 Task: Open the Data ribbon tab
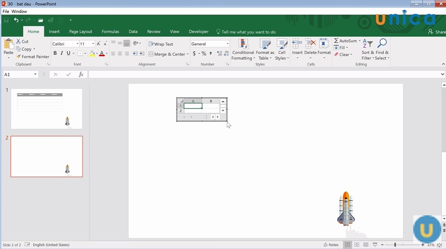coord(133,31)
